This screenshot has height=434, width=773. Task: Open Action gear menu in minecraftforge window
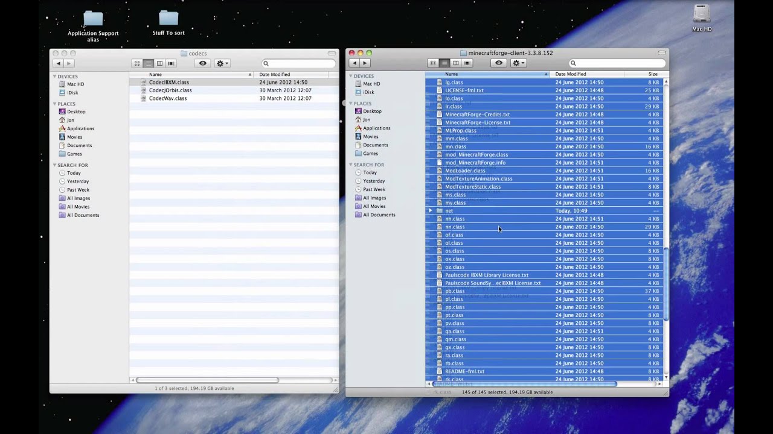click(518, 63)
